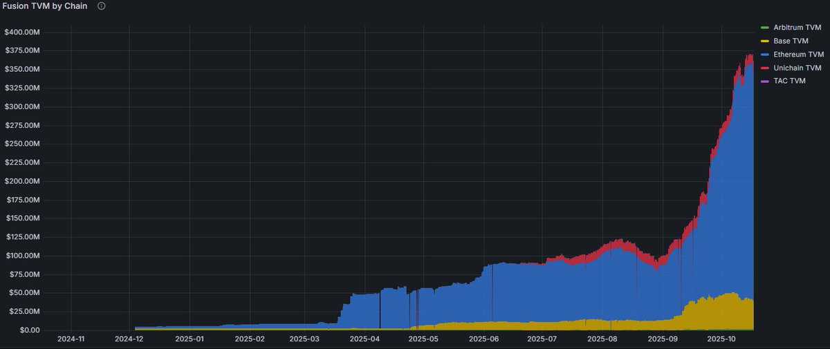830x349 pixels.
Task: Click the 2025-08 x-axis label
Action: point(602,340)
